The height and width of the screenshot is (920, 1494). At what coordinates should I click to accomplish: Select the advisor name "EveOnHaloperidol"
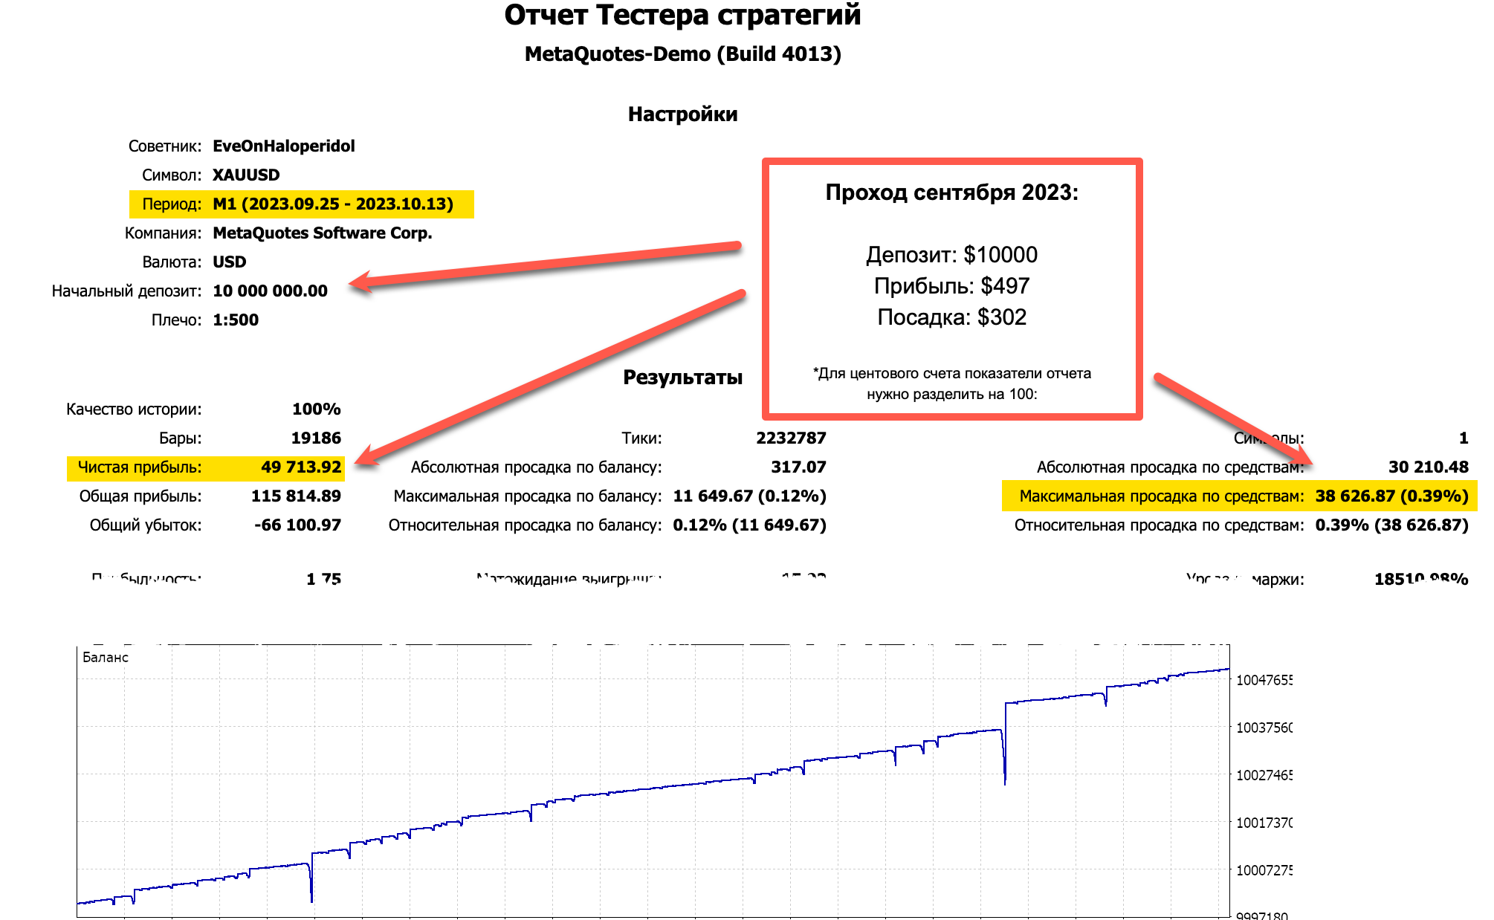(285, 146)
